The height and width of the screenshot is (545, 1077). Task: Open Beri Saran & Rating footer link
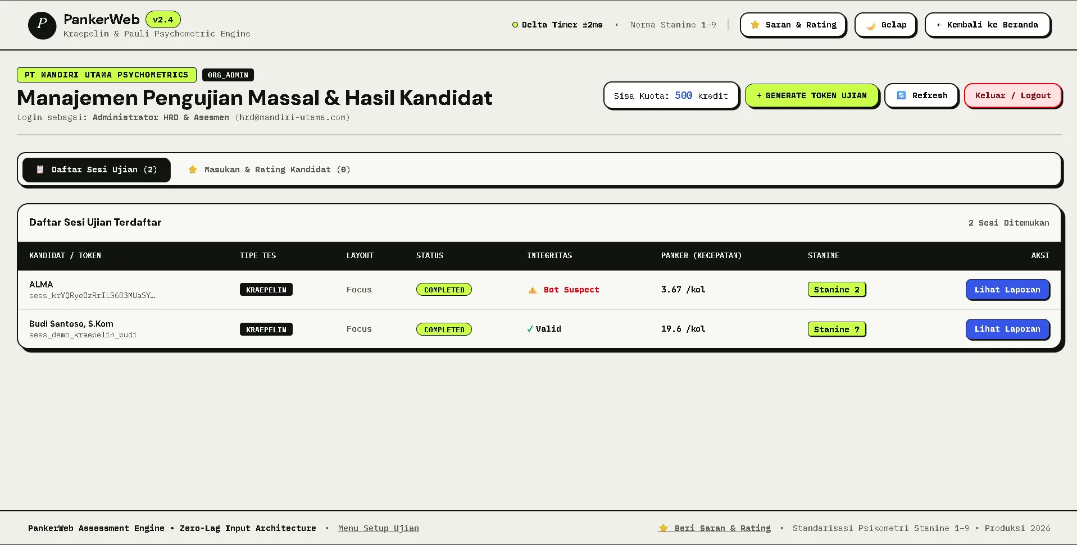click(715, 528)
